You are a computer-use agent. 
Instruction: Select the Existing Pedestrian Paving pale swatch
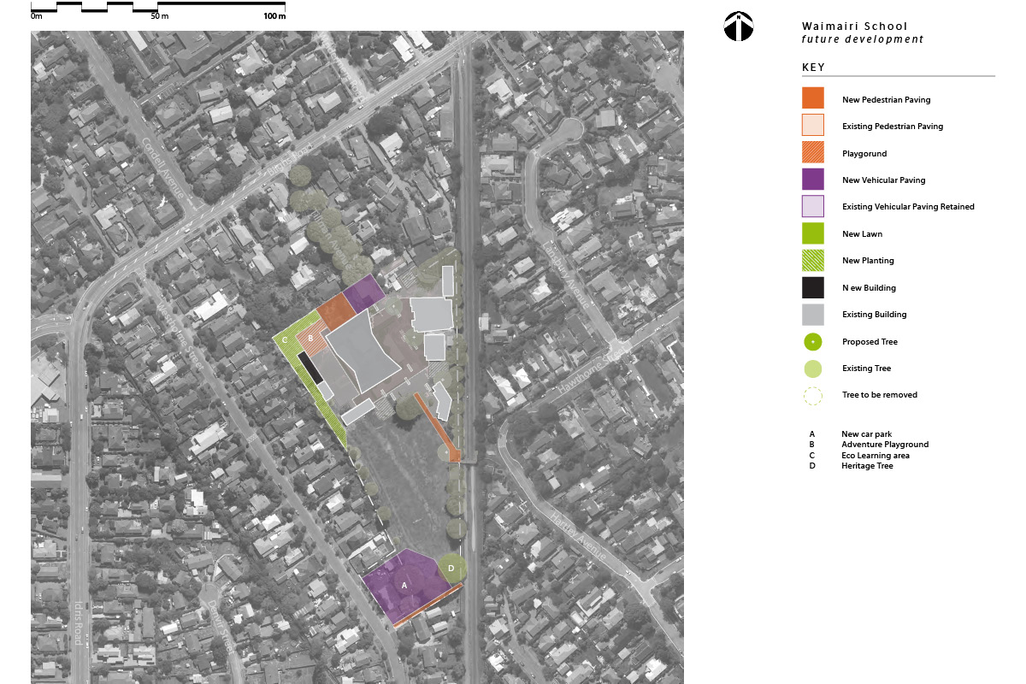813,125
